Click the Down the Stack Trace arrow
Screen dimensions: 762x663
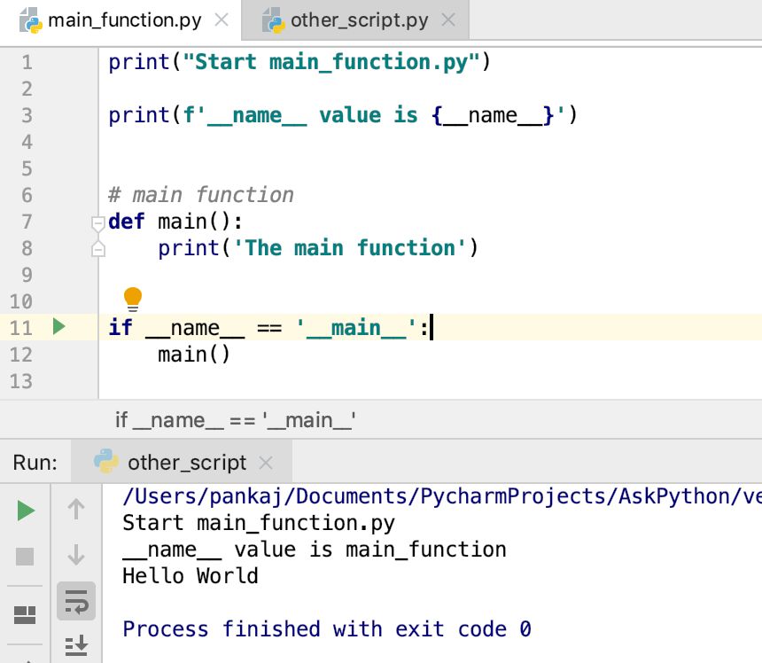coord(76,553)
